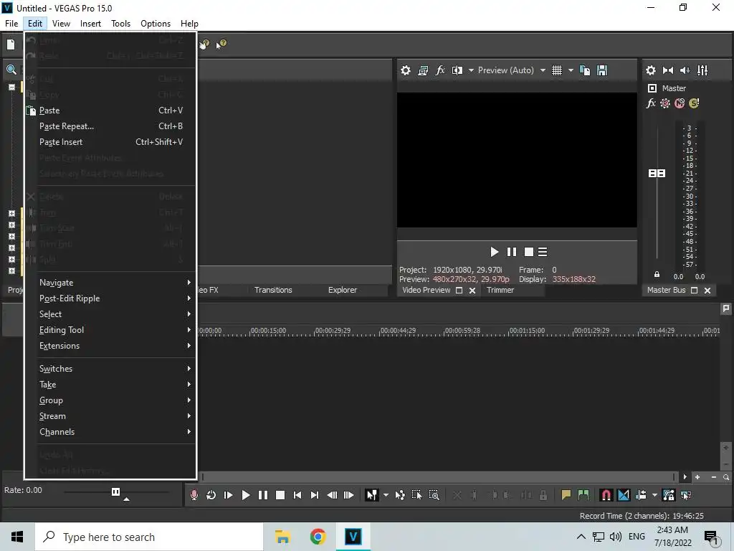Stop playback in Video Preview window
This screenshot has height=551, width=734.
click(x=529, y=252)
